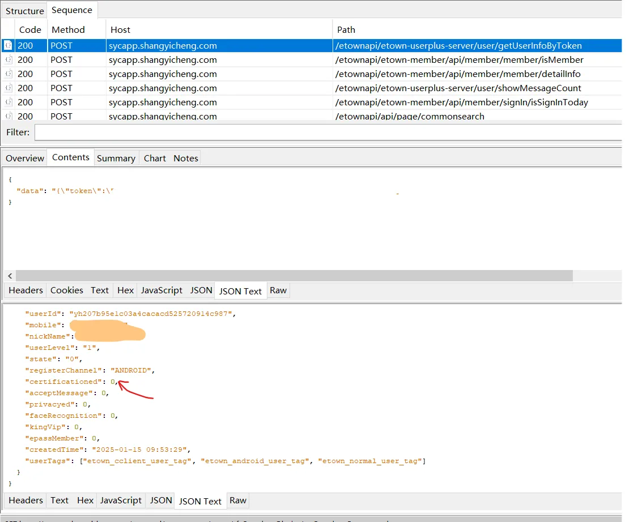
Task: Show request Raw tab
Action: coord(278,290)
